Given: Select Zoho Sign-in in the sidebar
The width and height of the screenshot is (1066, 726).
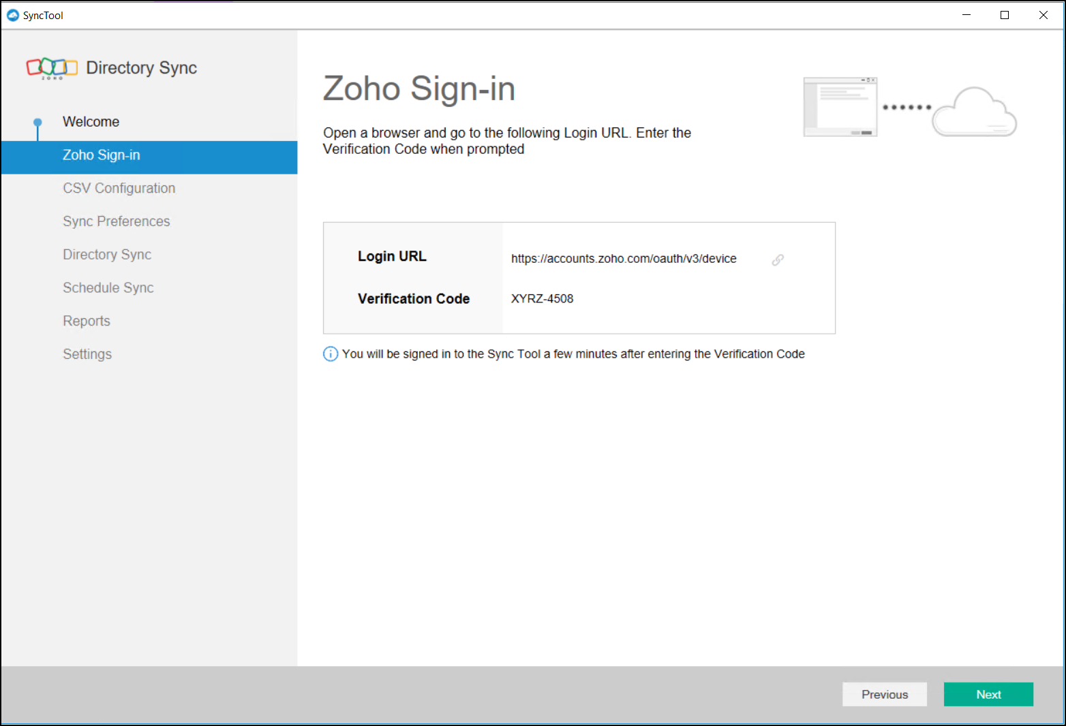Looking at the screenshot, I should tap(102, 155).
